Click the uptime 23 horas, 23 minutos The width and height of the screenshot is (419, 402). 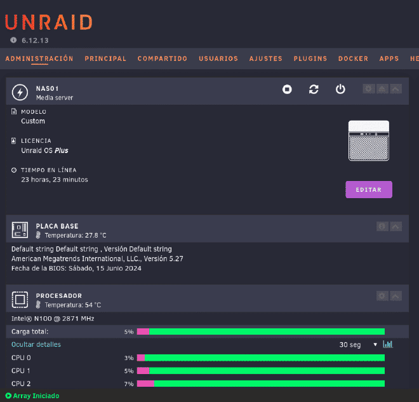tap(55, 179)
